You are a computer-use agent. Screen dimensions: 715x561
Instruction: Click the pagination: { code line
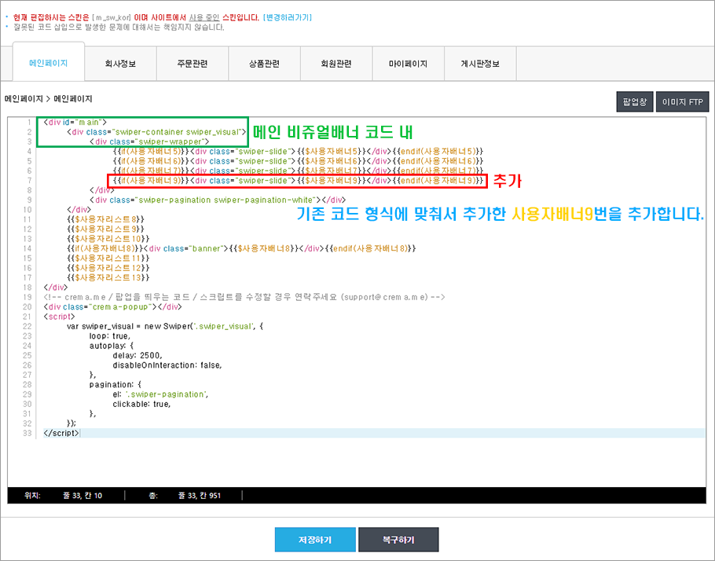point(115,384)
